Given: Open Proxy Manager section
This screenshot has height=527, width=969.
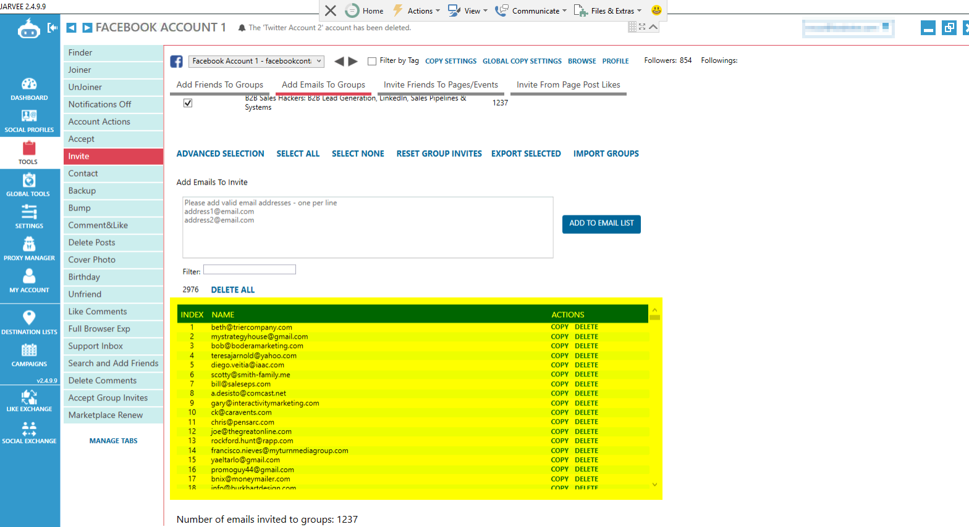Looking at the screenshot, I should click(x=29, y=249).
